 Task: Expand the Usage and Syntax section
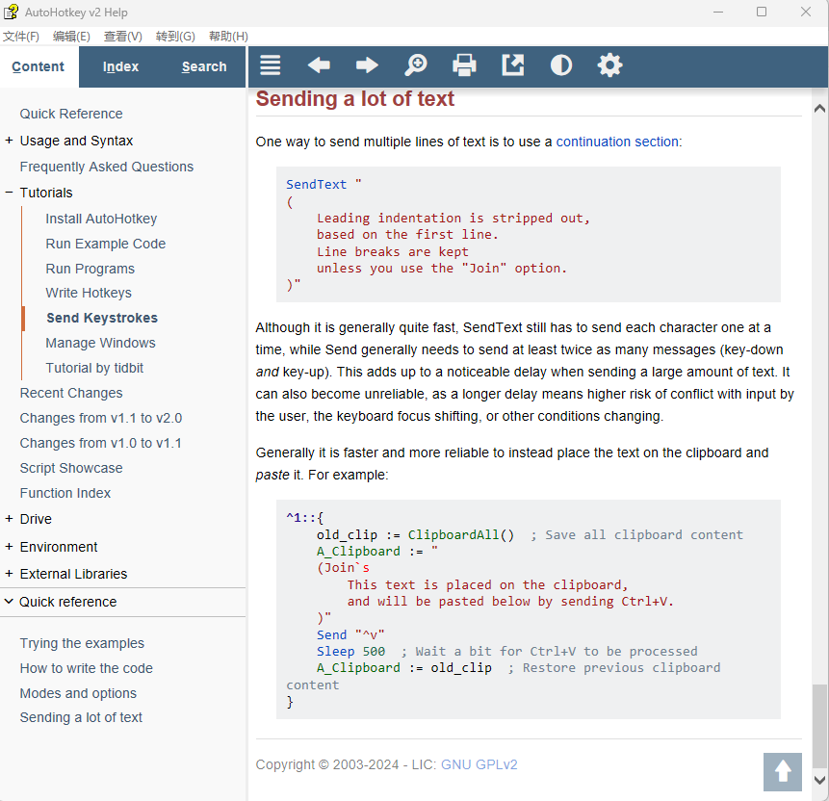click(9, 141)
